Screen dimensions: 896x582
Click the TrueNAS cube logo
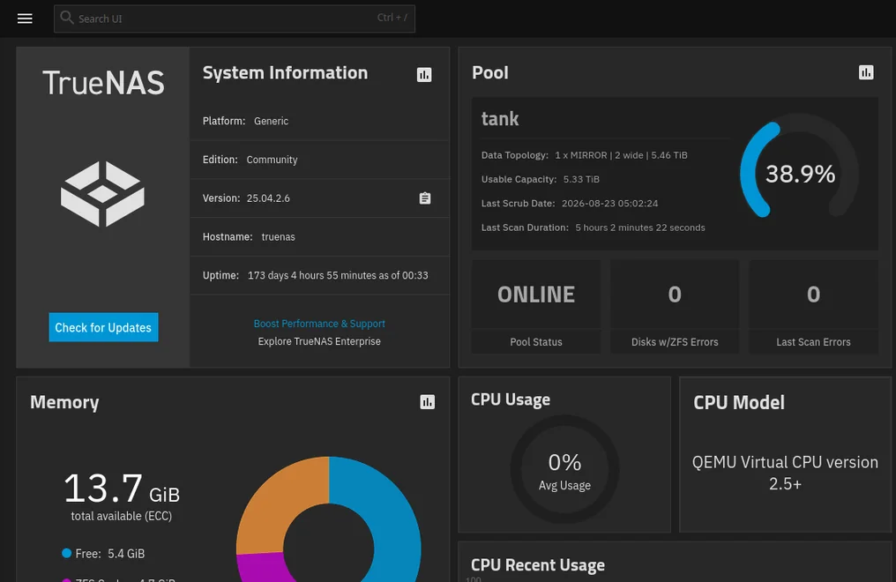[103, 194]
